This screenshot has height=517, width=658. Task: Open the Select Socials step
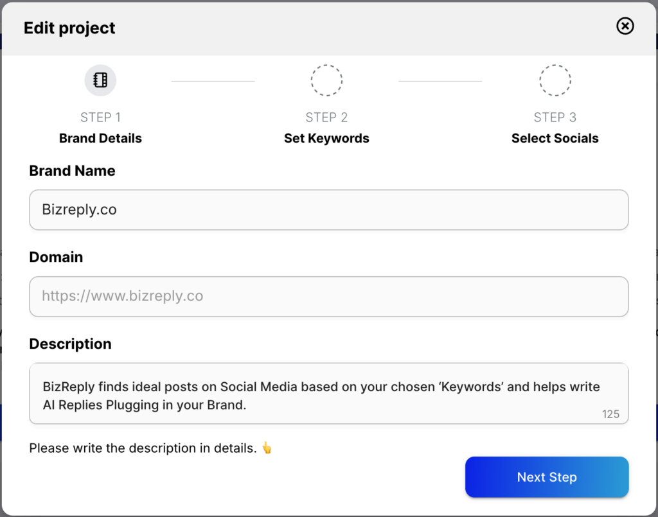click(x=555, y=138)
